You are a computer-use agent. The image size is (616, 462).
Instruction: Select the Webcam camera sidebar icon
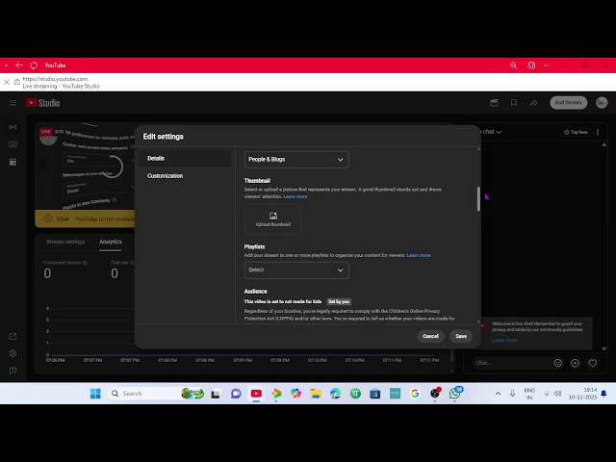13,144
